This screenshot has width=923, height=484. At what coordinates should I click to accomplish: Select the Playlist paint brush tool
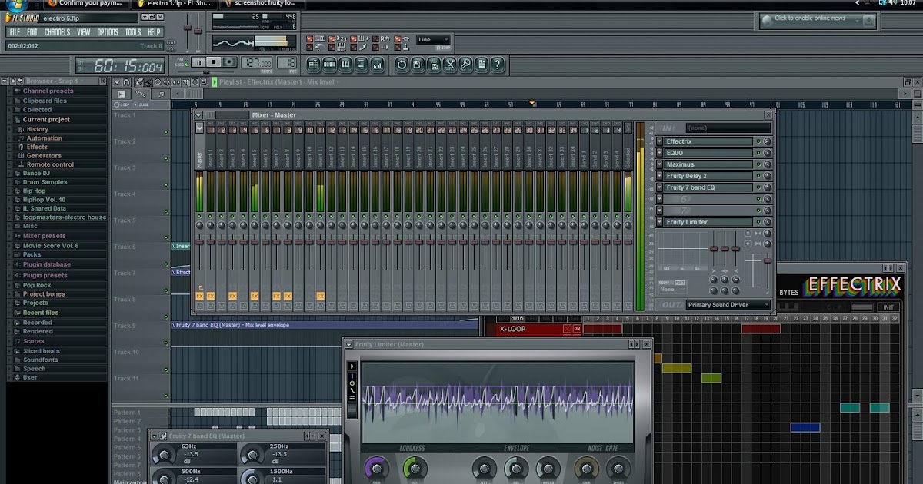[148, 81]
